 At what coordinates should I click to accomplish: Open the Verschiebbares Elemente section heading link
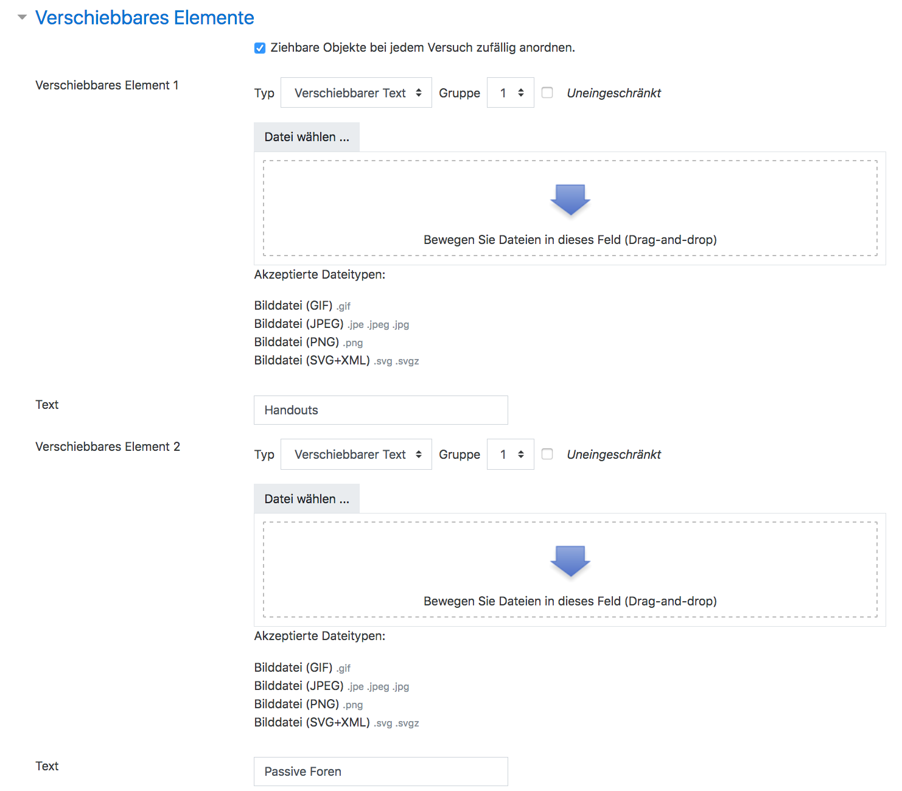tap(145, 18)
